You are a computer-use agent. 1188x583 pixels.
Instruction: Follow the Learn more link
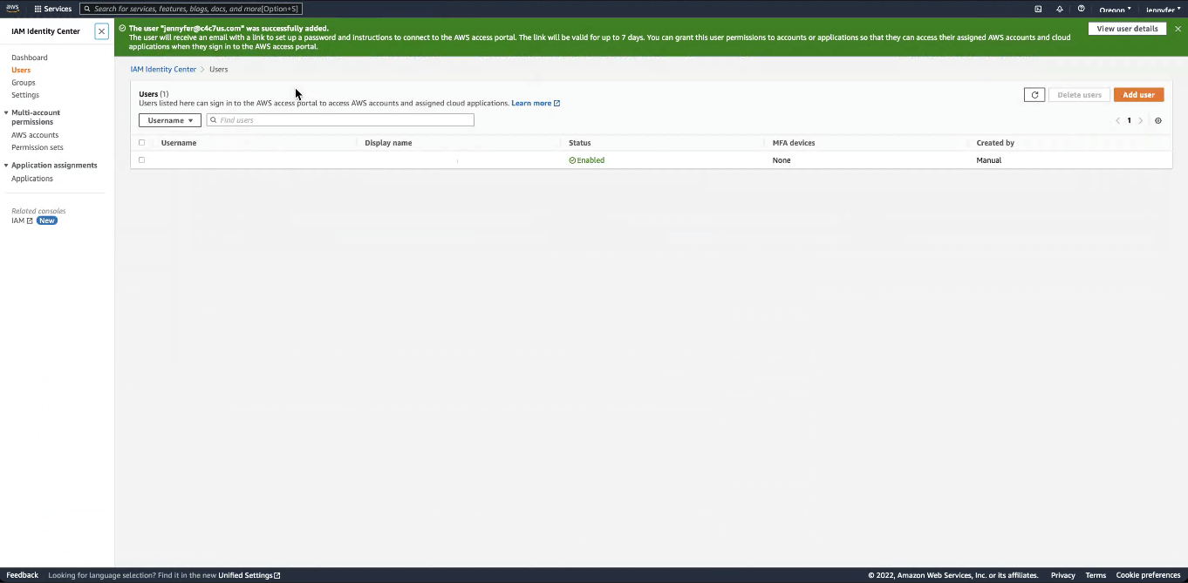pos(536,104)
